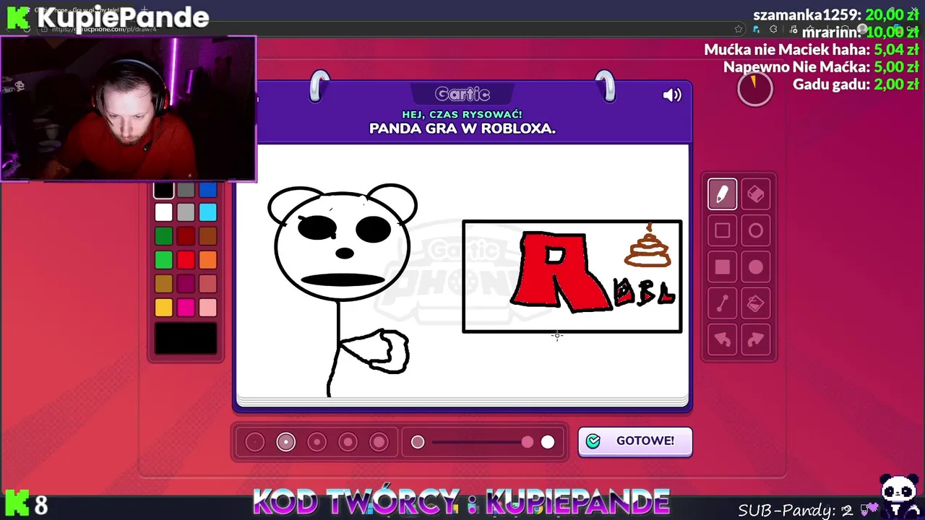The width and height of the screenshot is (925, 520).
Task: Select the paint bucket fill tool
Action: coord(755,304)
